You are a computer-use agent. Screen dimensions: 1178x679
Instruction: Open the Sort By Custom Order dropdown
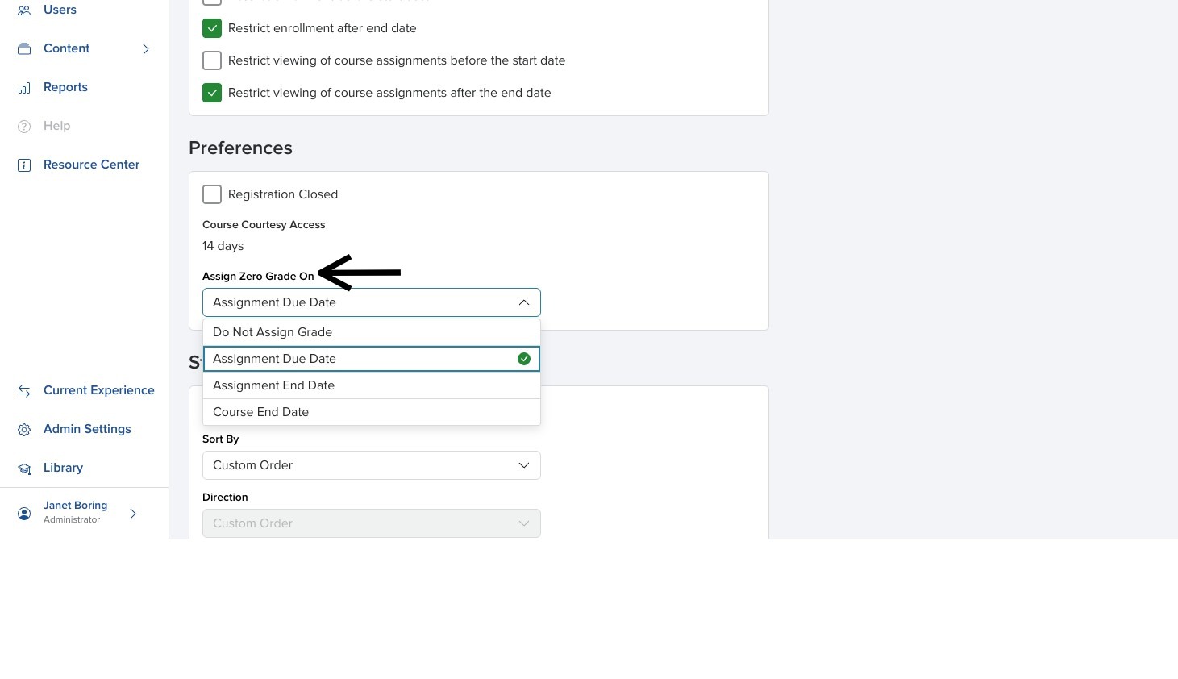372,465
